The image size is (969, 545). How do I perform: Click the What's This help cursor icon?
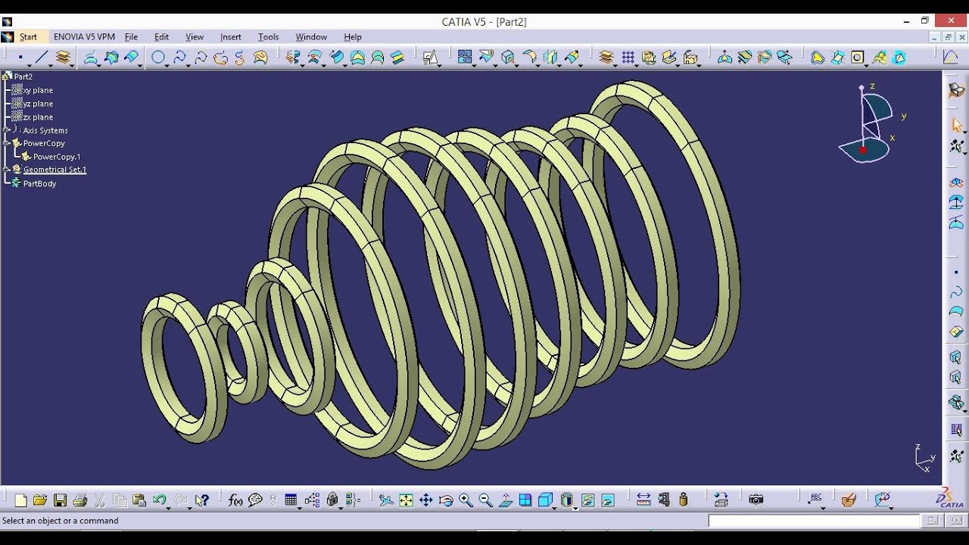[201, 500]
